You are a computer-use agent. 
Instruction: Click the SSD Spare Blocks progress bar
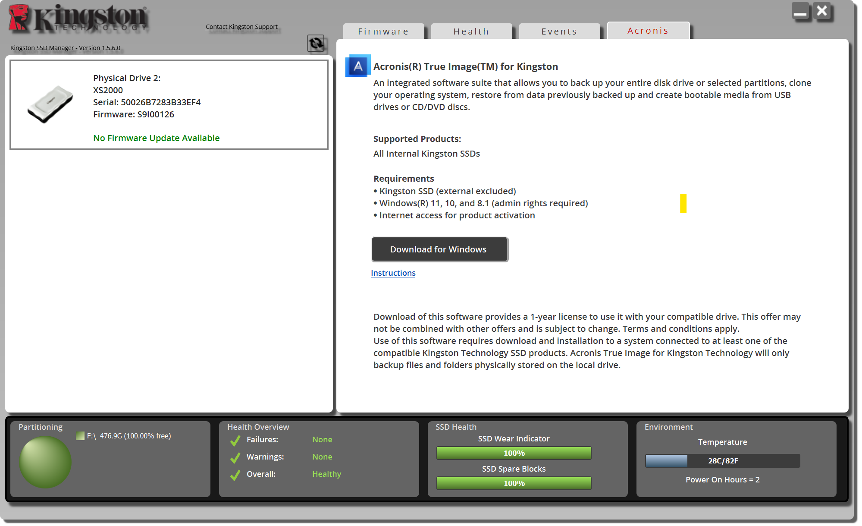[x=514, y=483]
